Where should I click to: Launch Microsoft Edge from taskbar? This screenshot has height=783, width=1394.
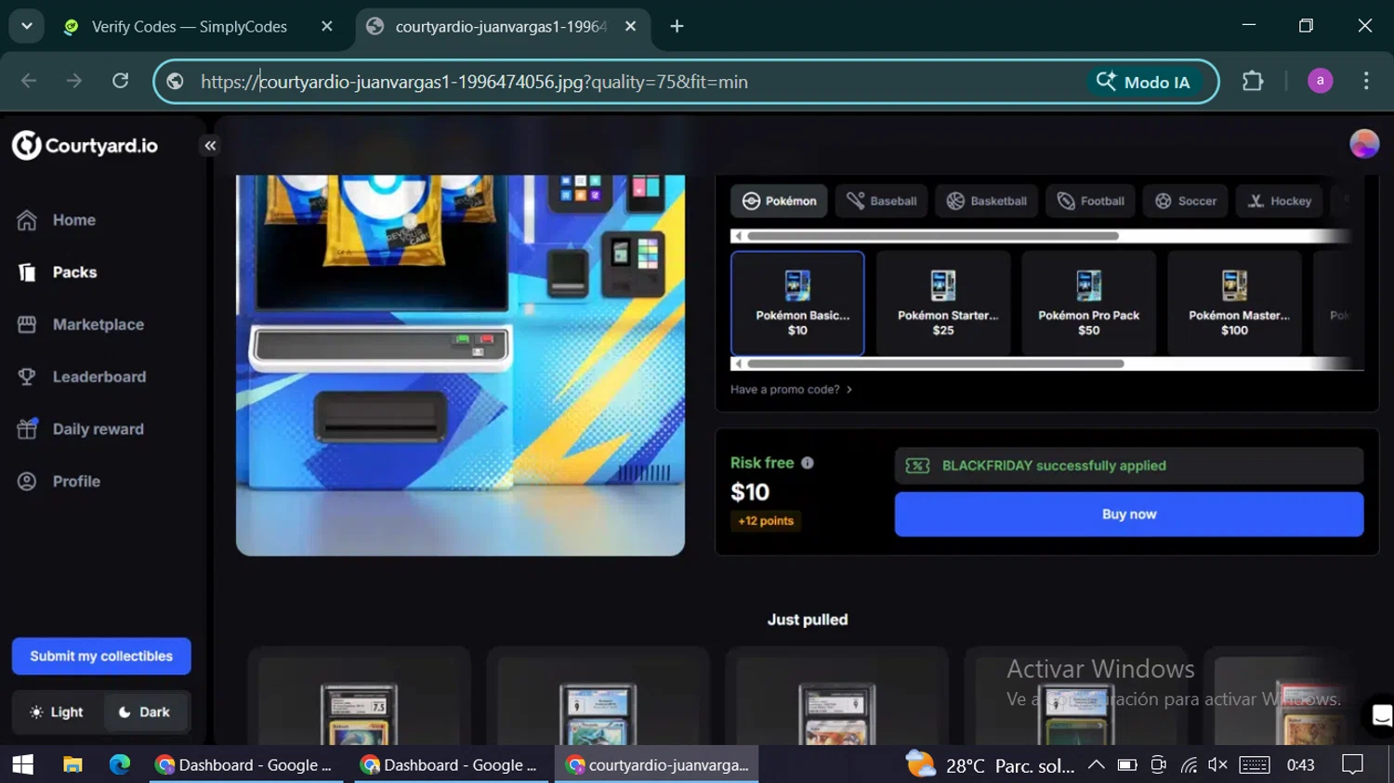(120, 764)
